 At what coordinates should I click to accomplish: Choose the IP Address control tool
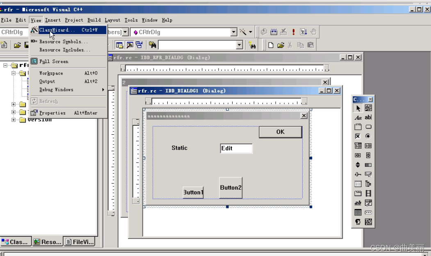click(368, 212)
